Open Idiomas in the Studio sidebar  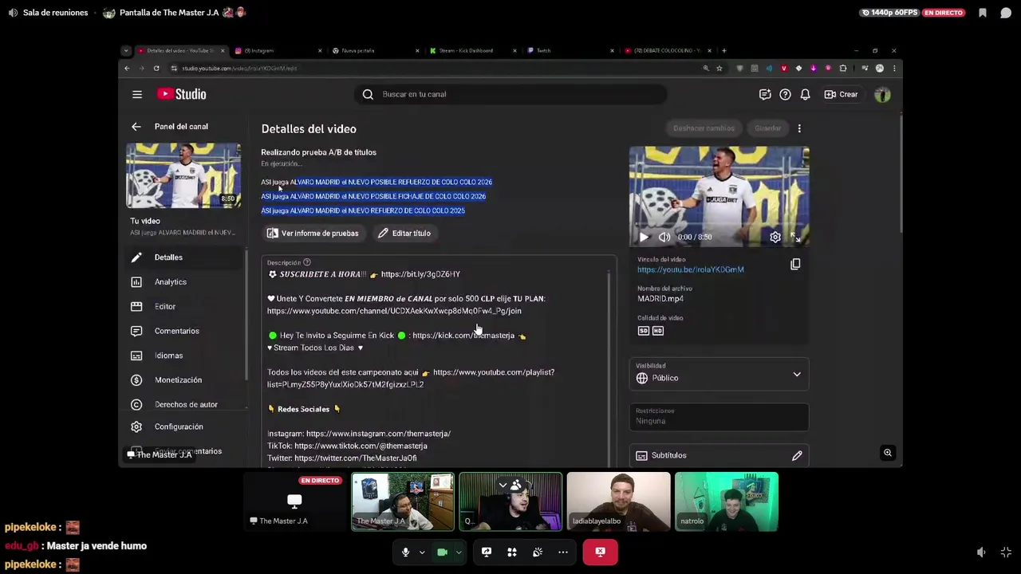coord(186,356)
